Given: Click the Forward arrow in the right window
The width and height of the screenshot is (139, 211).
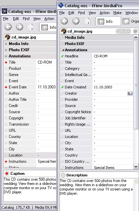Looking at the screenshot, I should [x=76, y=21].
